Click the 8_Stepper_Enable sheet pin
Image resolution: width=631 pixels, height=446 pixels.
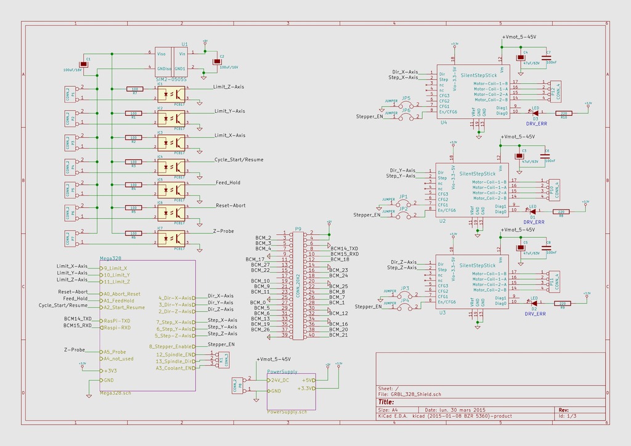[x=173, y=346]
